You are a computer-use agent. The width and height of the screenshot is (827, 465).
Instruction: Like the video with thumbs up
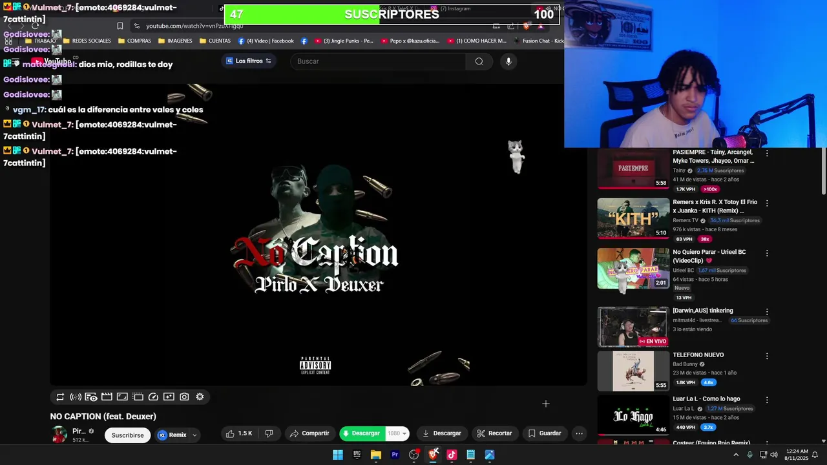pyautogui.click(x=239, y=433)
